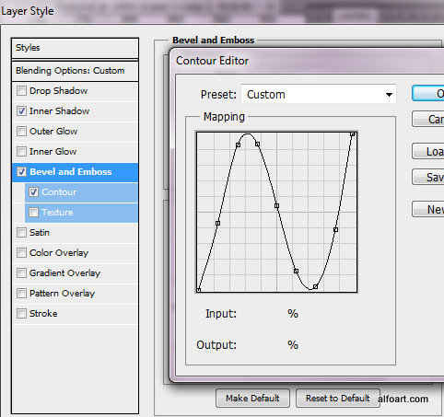Select the Styles header item
This screenshot has width=444, height=417.
click(x=76, y=48)
